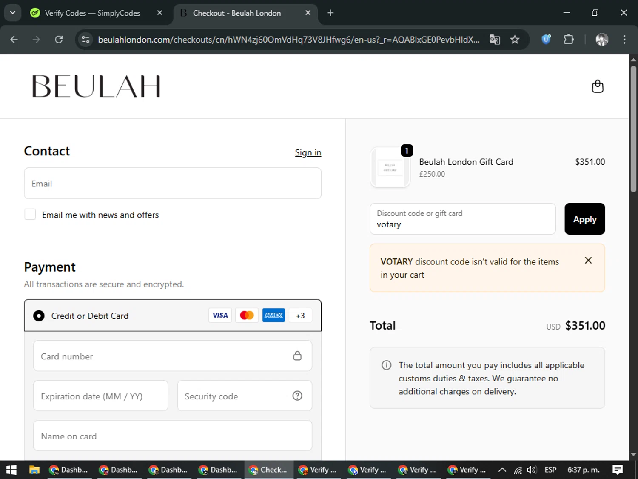Focus the Email input field
Image resolution: width=638 pixels, height=479 pixels.
tap(173, 184)
